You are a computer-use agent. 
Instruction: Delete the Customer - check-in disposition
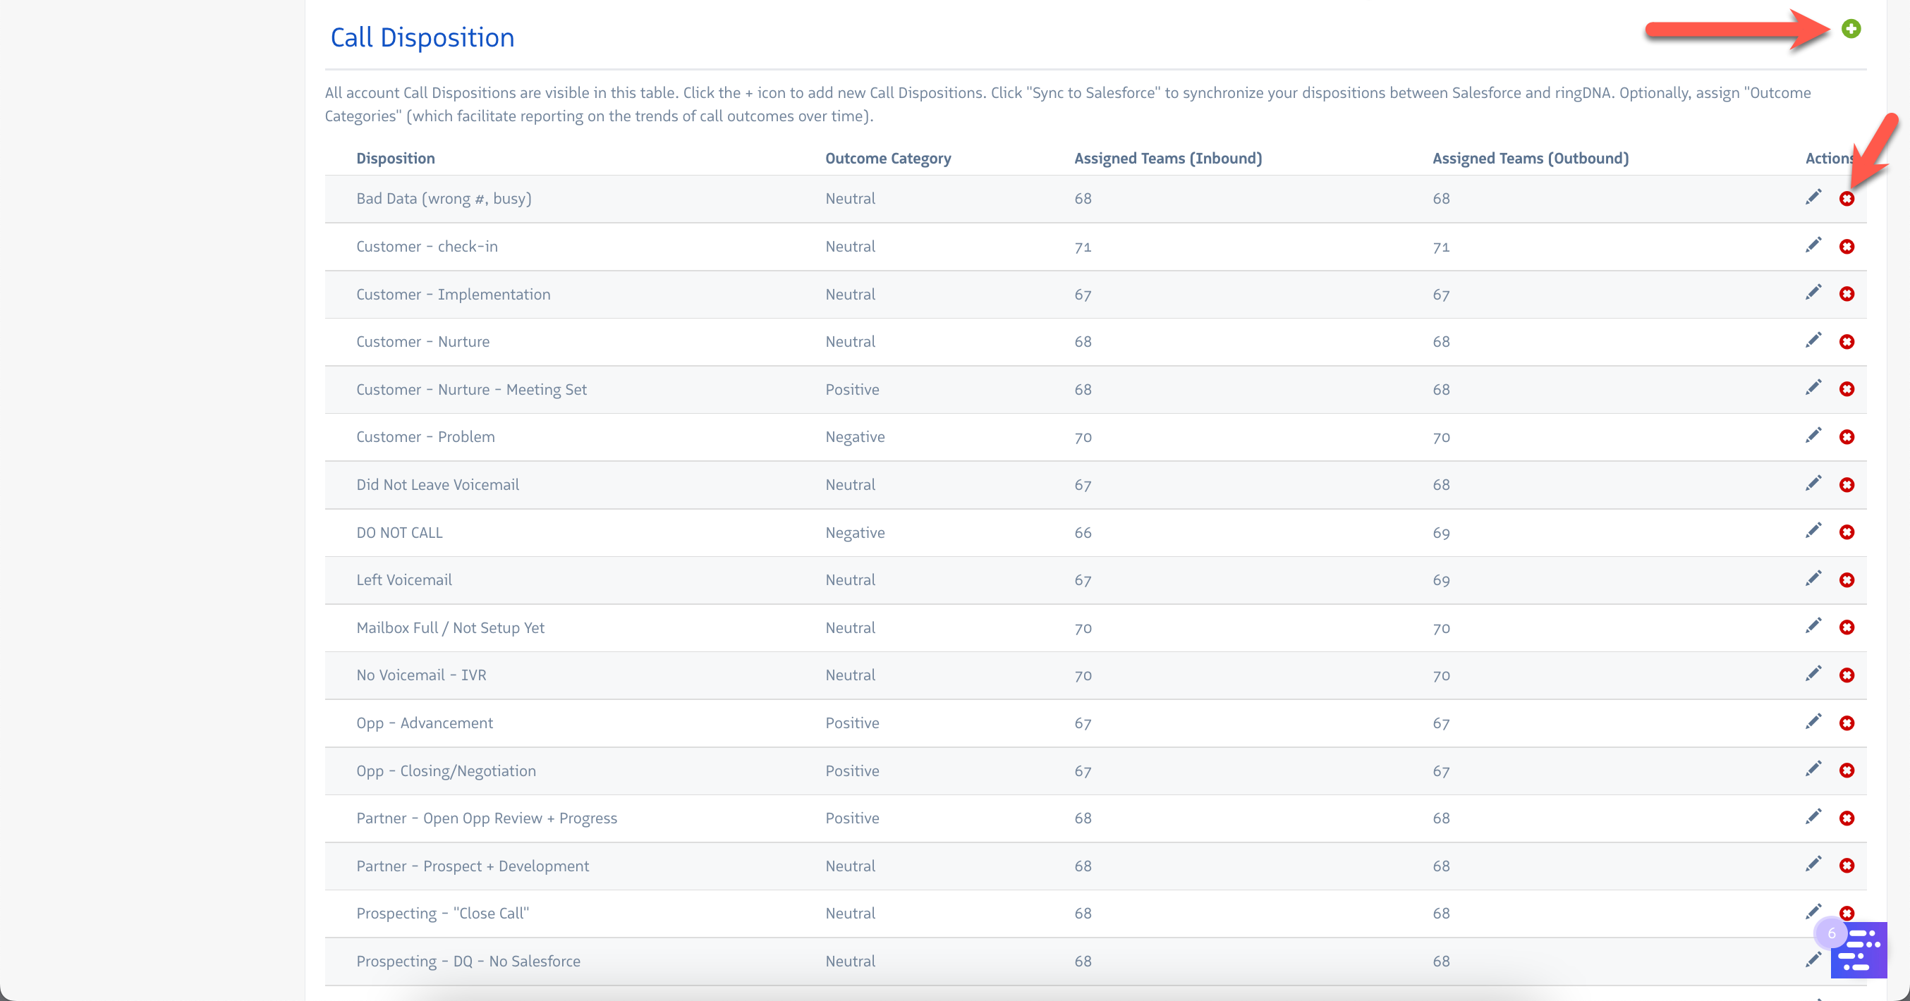(x=1847, y=247)
